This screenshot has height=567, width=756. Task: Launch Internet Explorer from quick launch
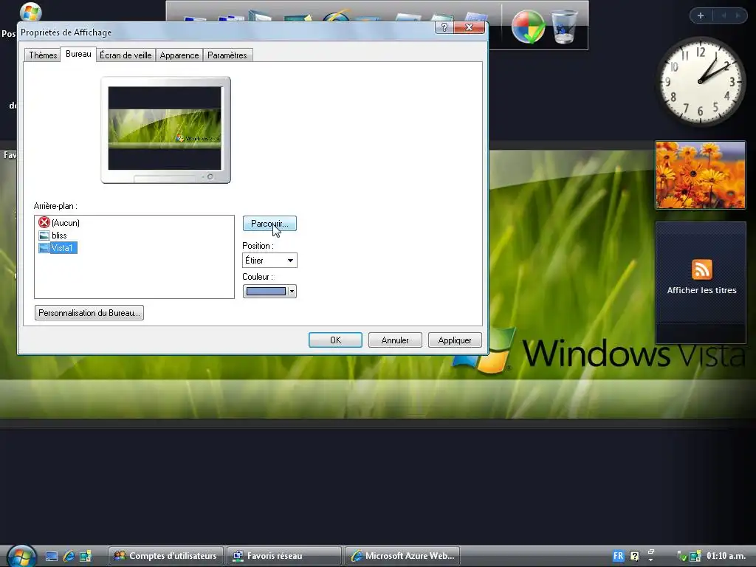point(69,556)
